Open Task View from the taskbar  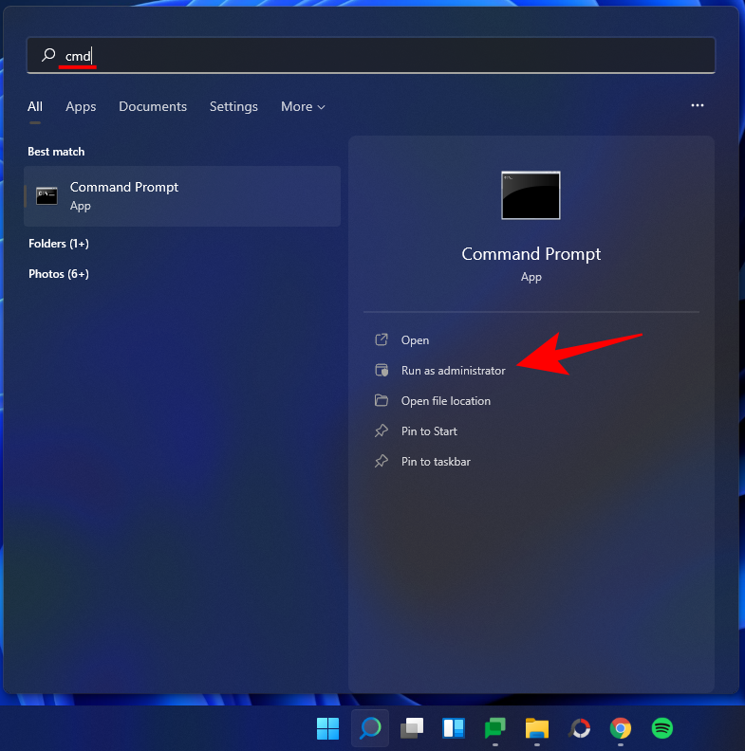(412, 728)
